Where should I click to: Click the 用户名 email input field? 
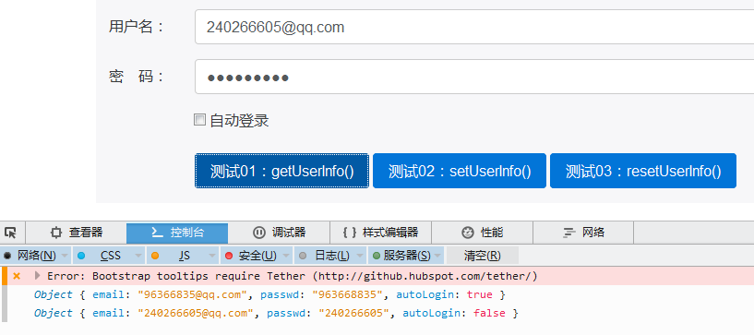click(x=474, y=27)
